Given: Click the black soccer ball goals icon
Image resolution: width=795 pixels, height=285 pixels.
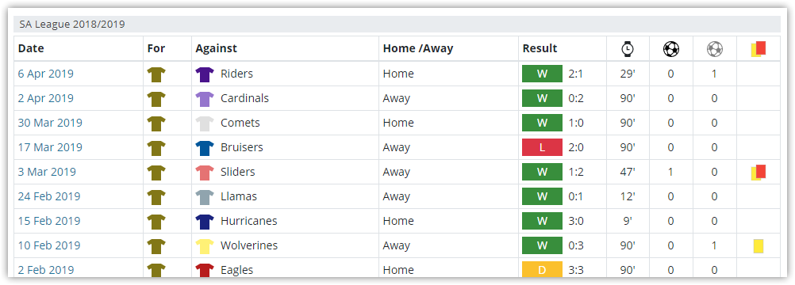Looking at the screenshot, I should [x=670, y=48].
